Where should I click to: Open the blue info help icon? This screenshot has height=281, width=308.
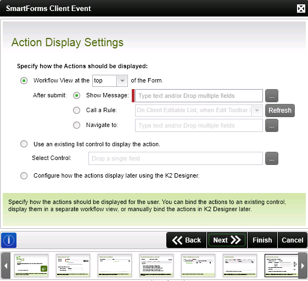[x=9, y=240]
